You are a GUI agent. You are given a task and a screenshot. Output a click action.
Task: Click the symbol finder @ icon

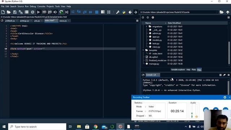click(32, 12)
